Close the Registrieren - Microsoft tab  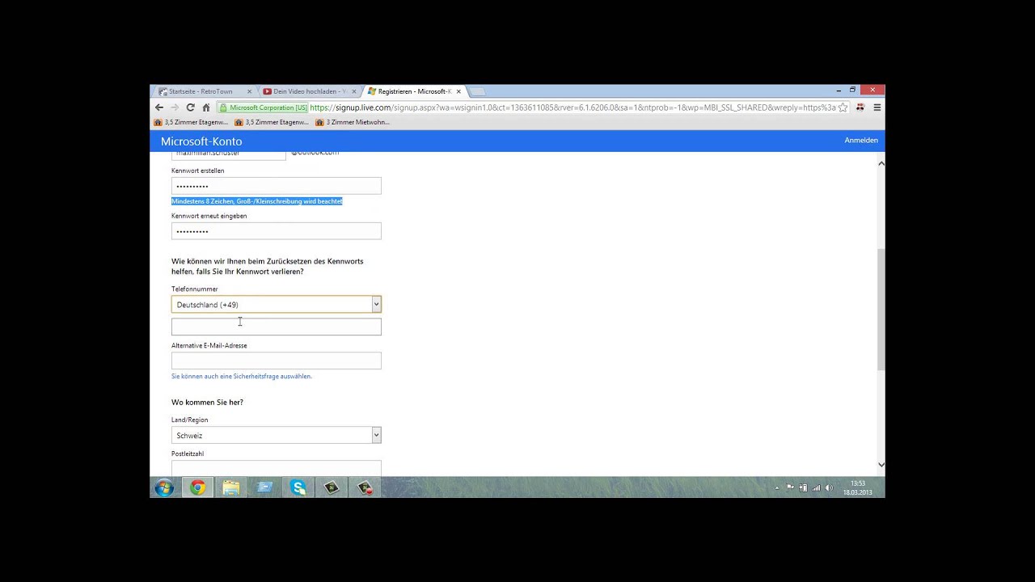[x=458, y=91]
